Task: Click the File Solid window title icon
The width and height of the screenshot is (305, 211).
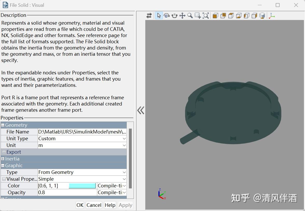Action: click(5, 5)
